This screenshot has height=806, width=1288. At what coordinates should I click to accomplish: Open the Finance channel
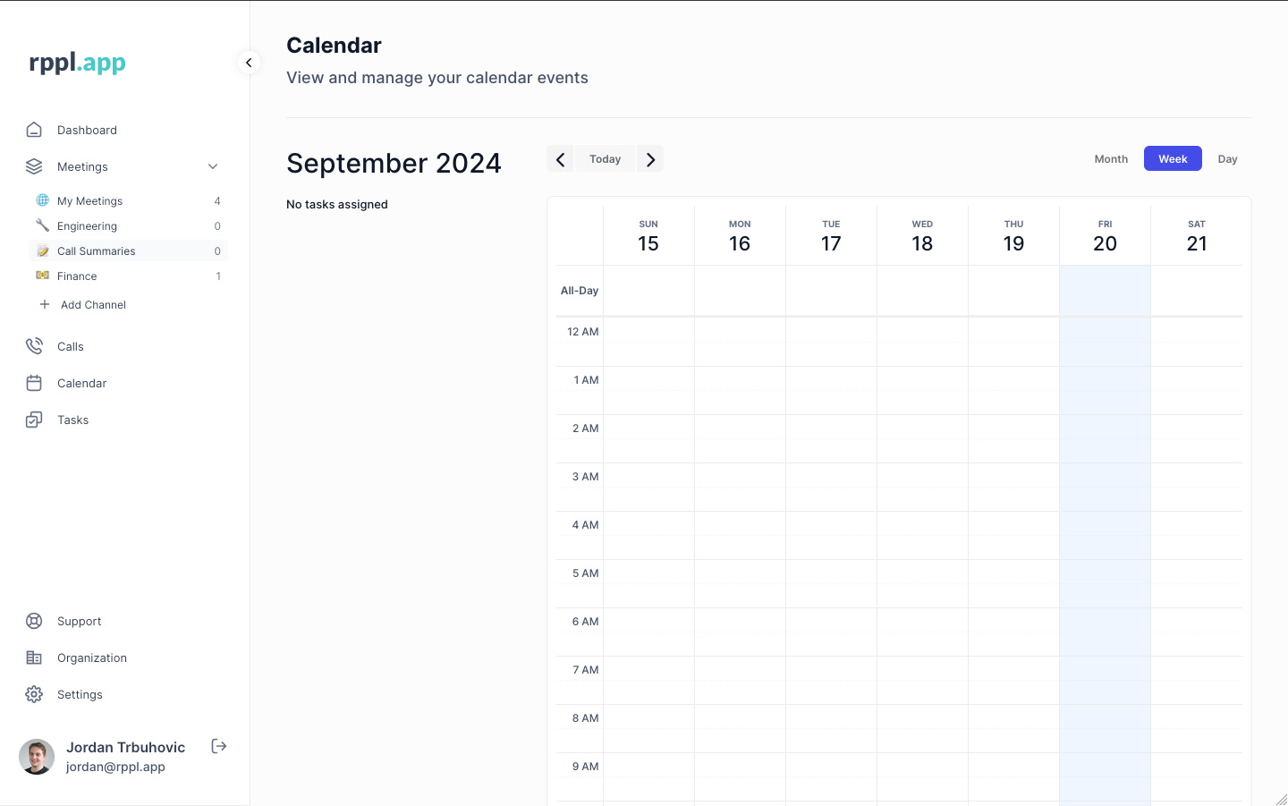point(77,276)
